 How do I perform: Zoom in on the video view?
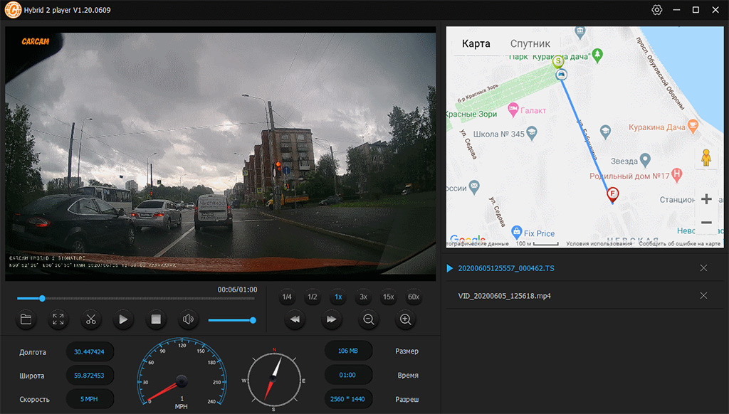point(405,319)
